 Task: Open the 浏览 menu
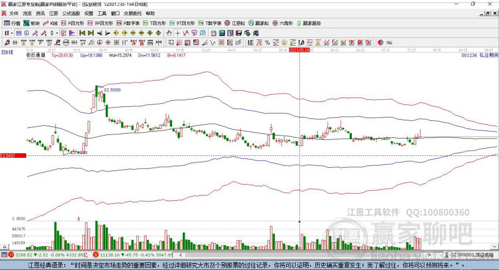(27, 13)
